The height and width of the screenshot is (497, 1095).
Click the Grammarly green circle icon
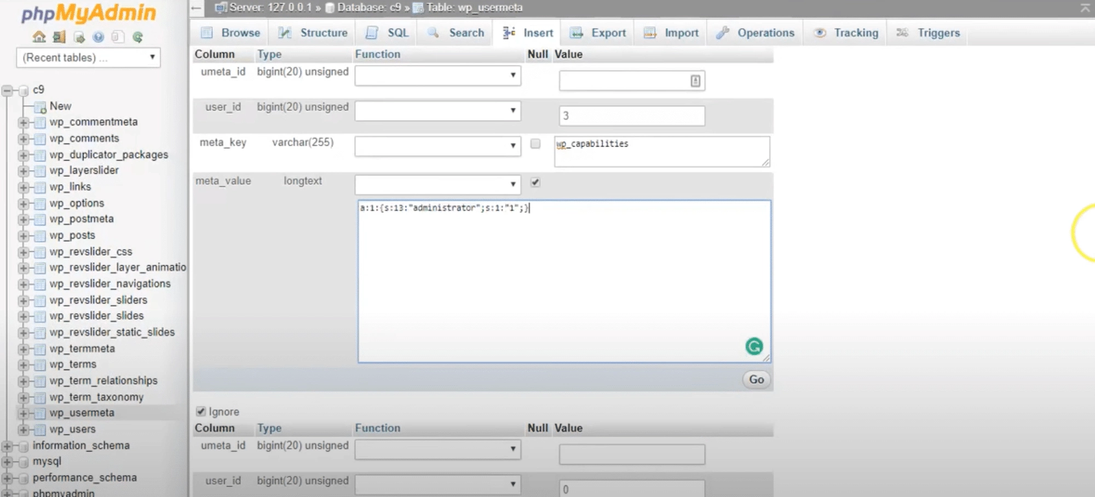pos(754,346)
